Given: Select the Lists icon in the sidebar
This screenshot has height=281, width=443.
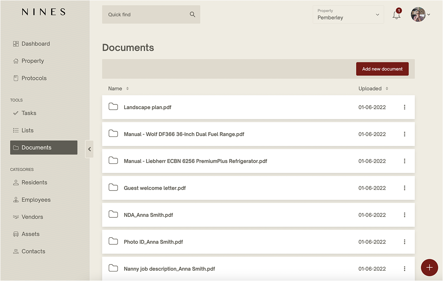Looking at the screenshot, I should pyautogui.click(x=16, y=130).
